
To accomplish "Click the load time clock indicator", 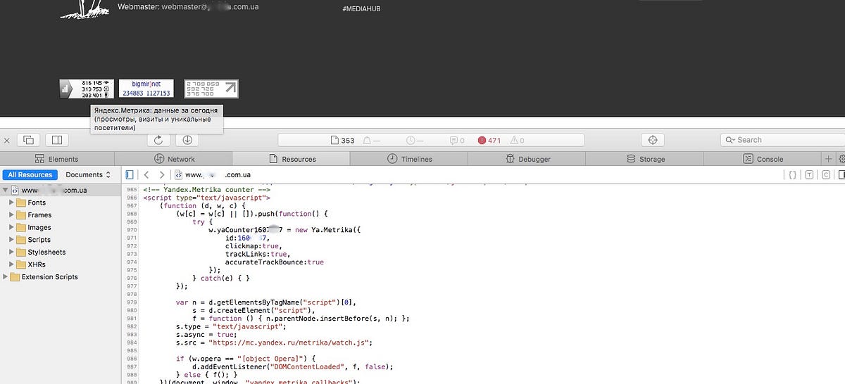I will point(415,141).
